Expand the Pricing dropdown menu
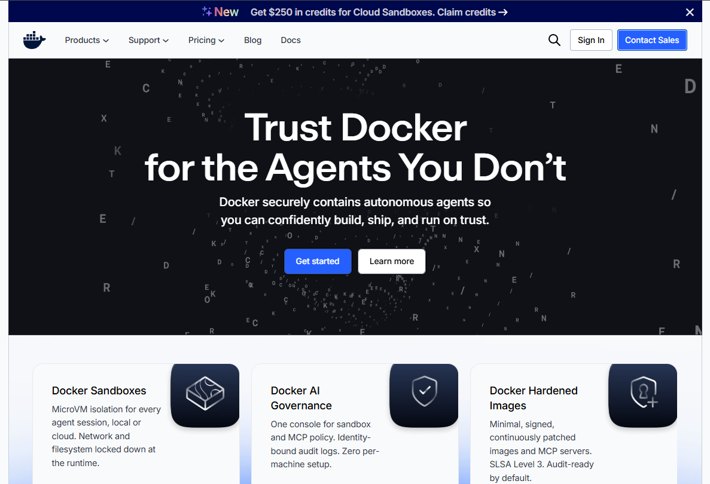Screen dimensions: 710x484 click(x=206, y=40)
